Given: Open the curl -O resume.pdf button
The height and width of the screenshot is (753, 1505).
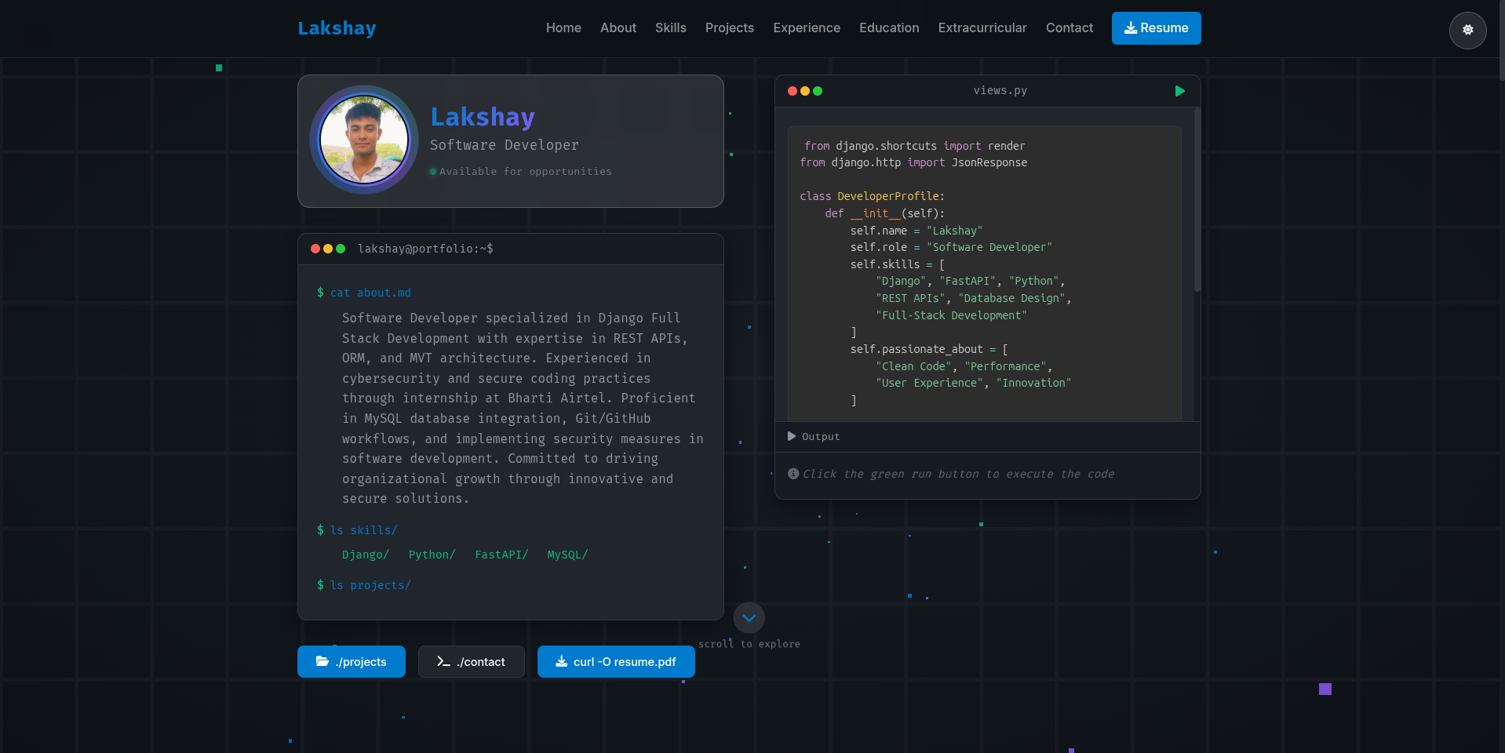Looking at the screenshot, I should [x=615, y=661].
